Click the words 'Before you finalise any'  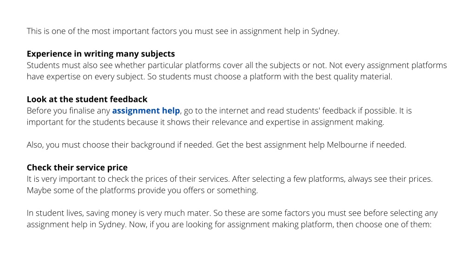(68, 111)
